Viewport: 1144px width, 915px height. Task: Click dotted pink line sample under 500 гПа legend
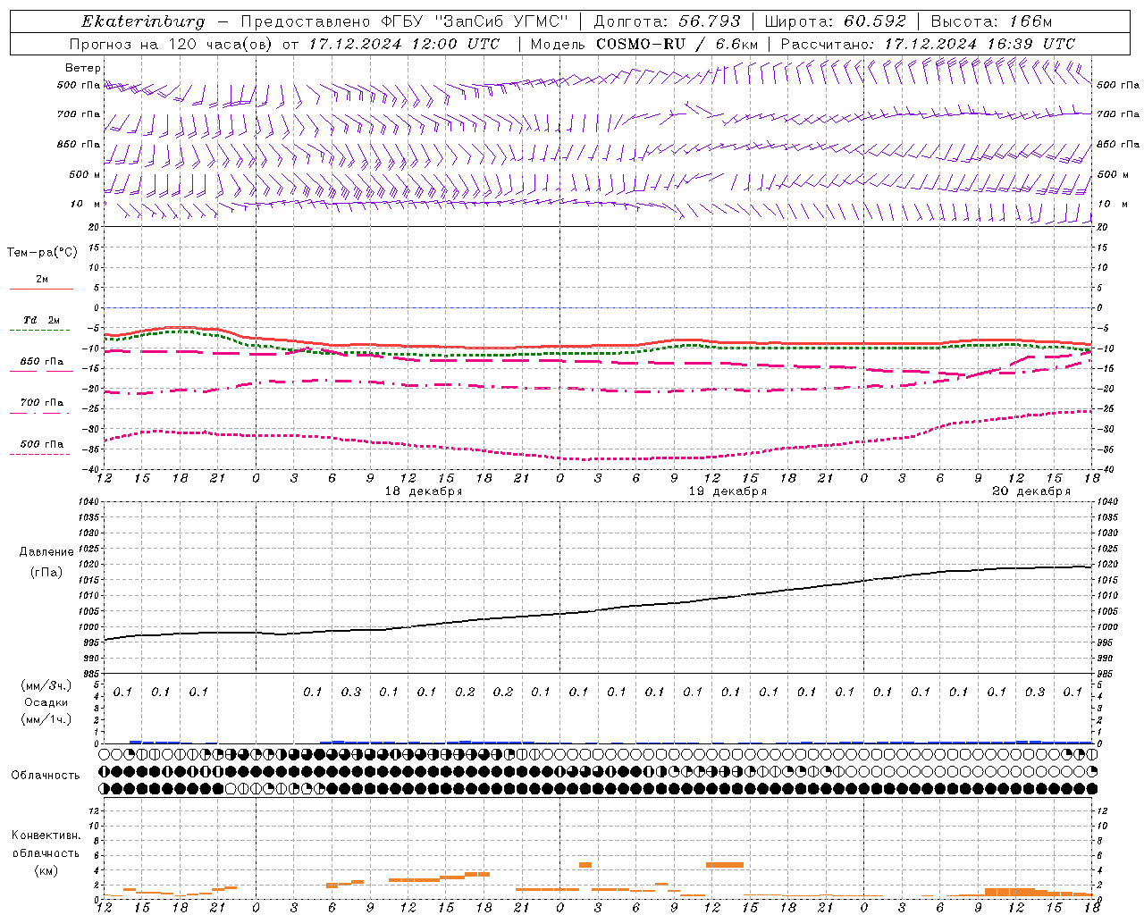point(39,454)
